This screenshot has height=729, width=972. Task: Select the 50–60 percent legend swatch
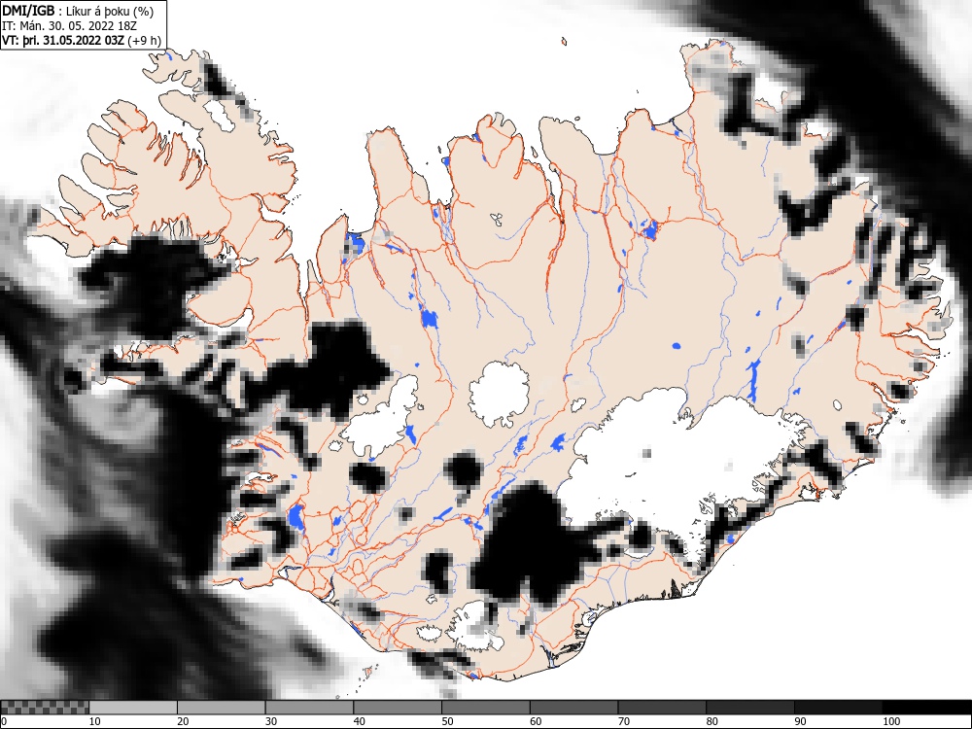coord(486,708)
